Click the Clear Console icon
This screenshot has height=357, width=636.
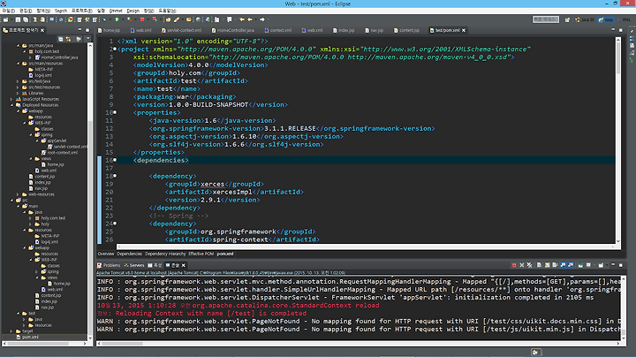pos(539,265)
